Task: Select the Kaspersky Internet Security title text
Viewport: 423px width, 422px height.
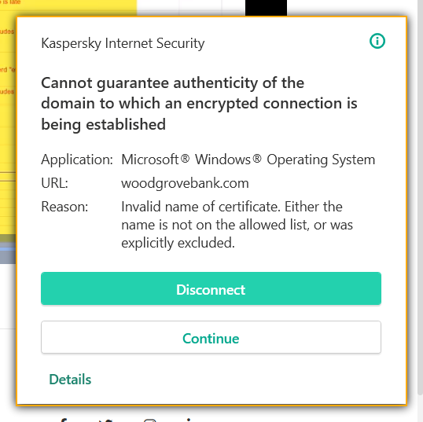Action: (x=123, y=43)
